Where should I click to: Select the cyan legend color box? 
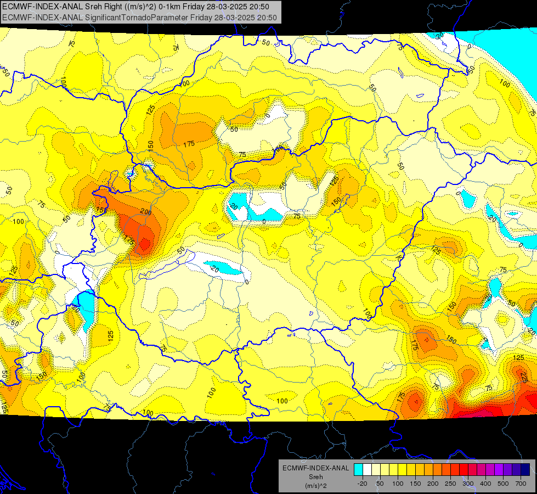358,470
